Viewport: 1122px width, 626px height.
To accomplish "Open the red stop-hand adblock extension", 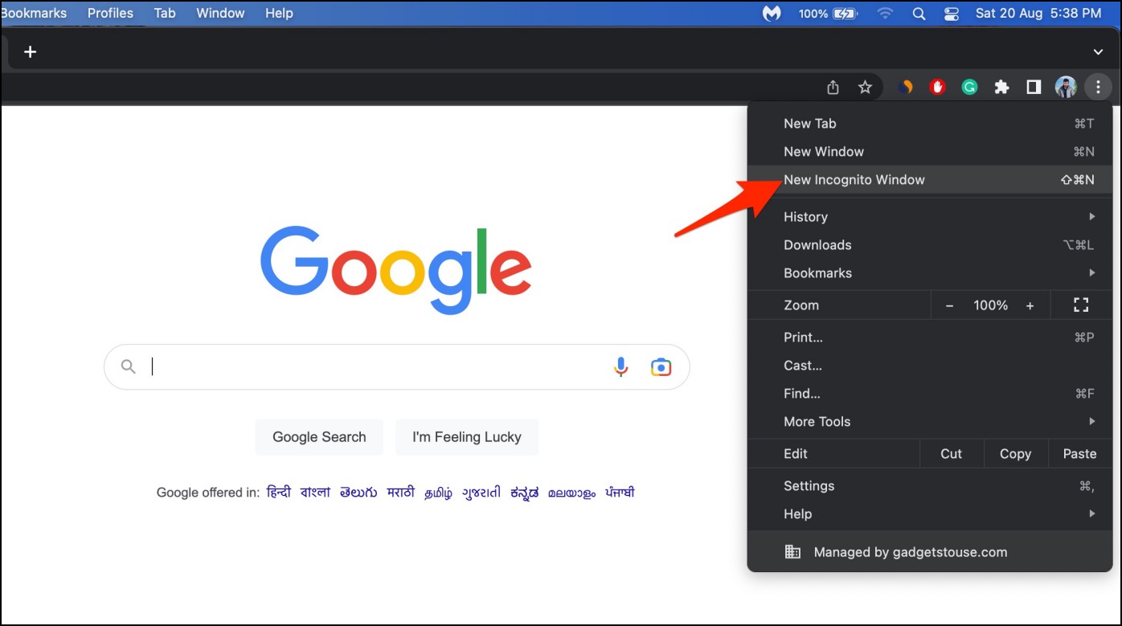I will (x=937, y=87).
